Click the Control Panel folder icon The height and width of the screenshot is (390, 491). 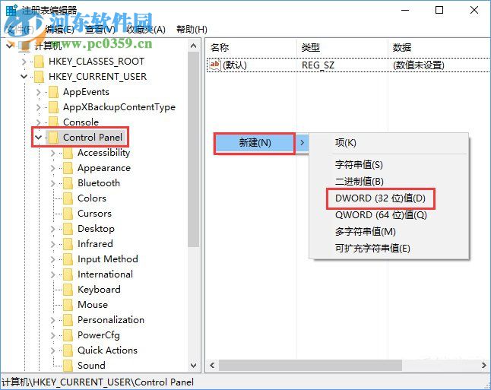pos(53,138)
